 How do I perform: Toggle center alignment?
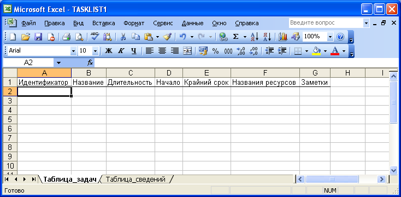[x=162, y=51]
